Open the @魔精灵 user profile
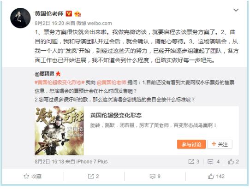Image resolution: width=250 pixels, height=189 pixels. (x=44, y=74)
